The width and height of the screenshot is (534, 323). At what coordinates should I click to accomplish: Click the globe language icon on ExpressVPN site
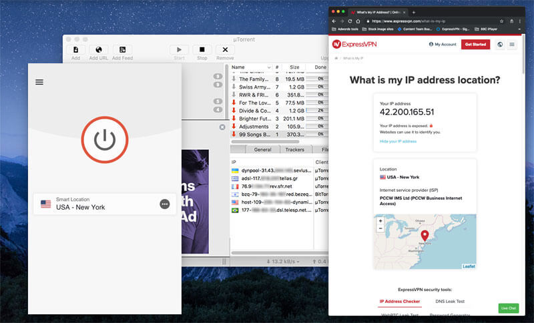pyautogui.click(x=499, y=45)
